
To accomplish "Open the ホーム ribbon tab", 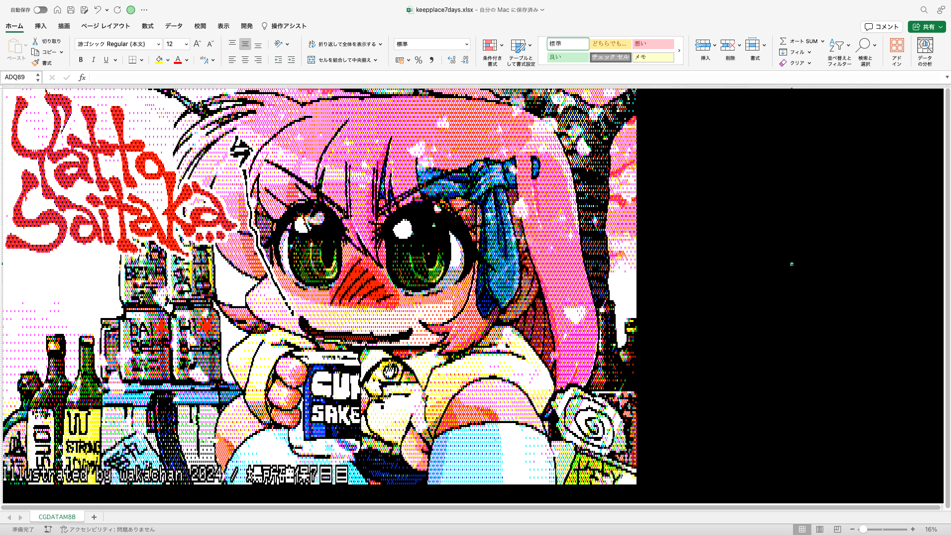I will pos(14,26).
